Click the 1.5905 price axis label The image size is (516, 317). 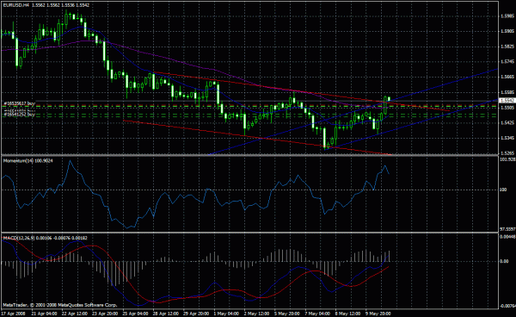[507, 31]
